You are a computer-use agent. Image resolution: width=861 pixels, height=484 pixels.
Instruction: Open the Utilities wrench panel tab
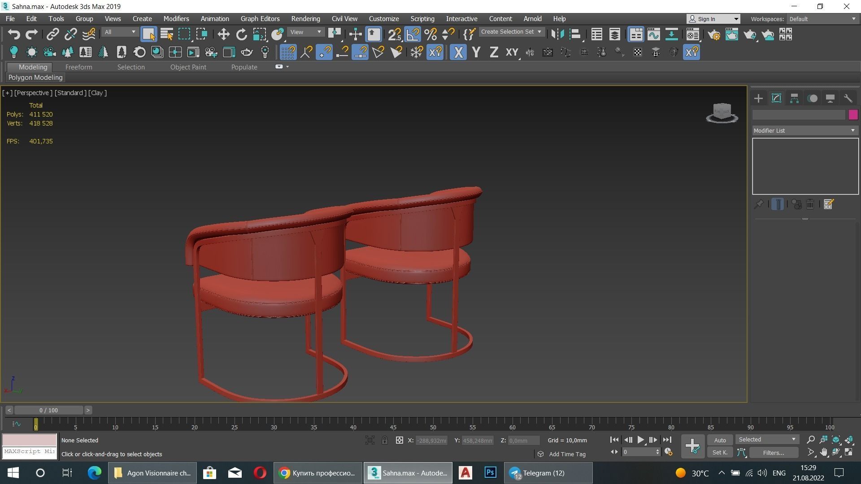[848, 99]
